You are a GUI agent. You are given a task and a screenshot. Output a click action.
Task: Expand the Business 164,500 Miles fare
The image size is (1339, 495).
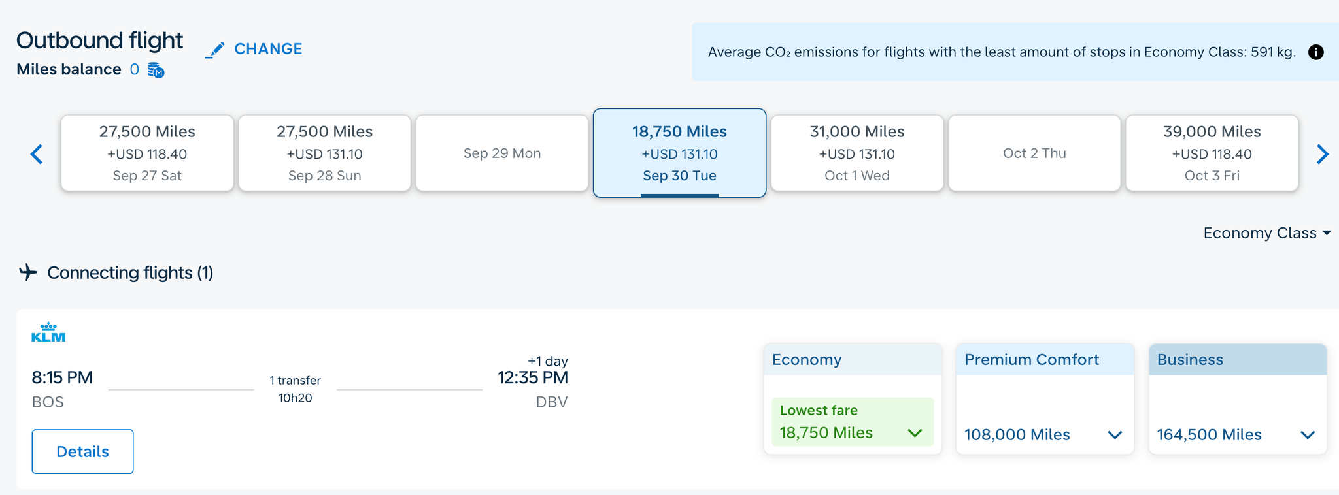pyautogui.click(x=1308, y=435)
